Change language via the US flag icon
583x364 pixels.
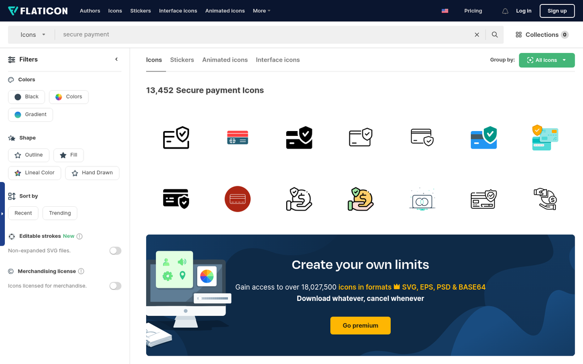tap(445, 10)
